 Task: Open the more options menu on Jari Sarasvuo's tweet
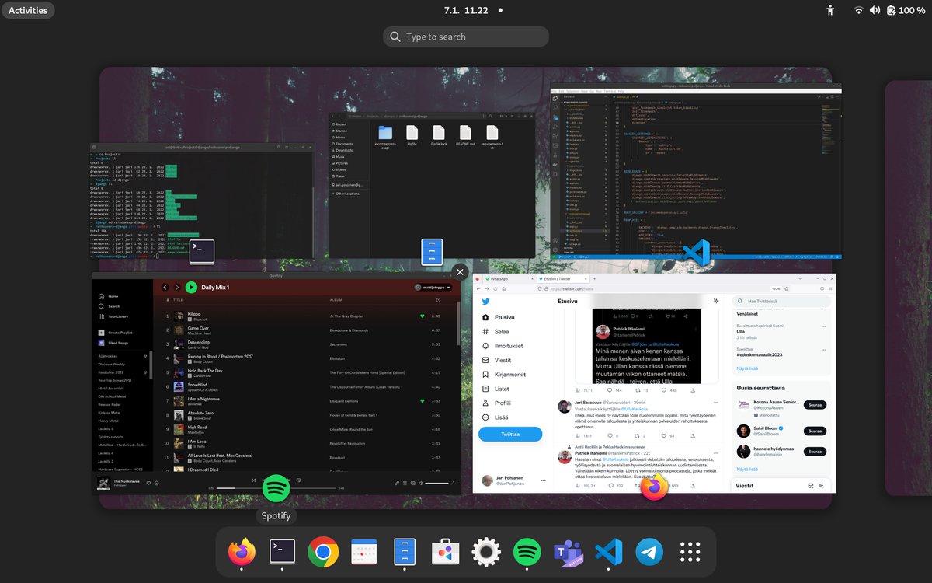(x=716, y=402)
